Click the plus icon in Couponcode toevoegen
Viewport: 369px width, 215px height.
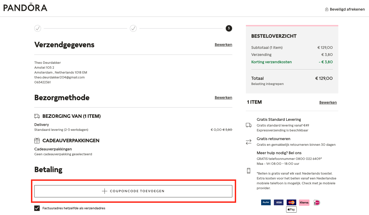pyautogui.click(x=105, y=191)
